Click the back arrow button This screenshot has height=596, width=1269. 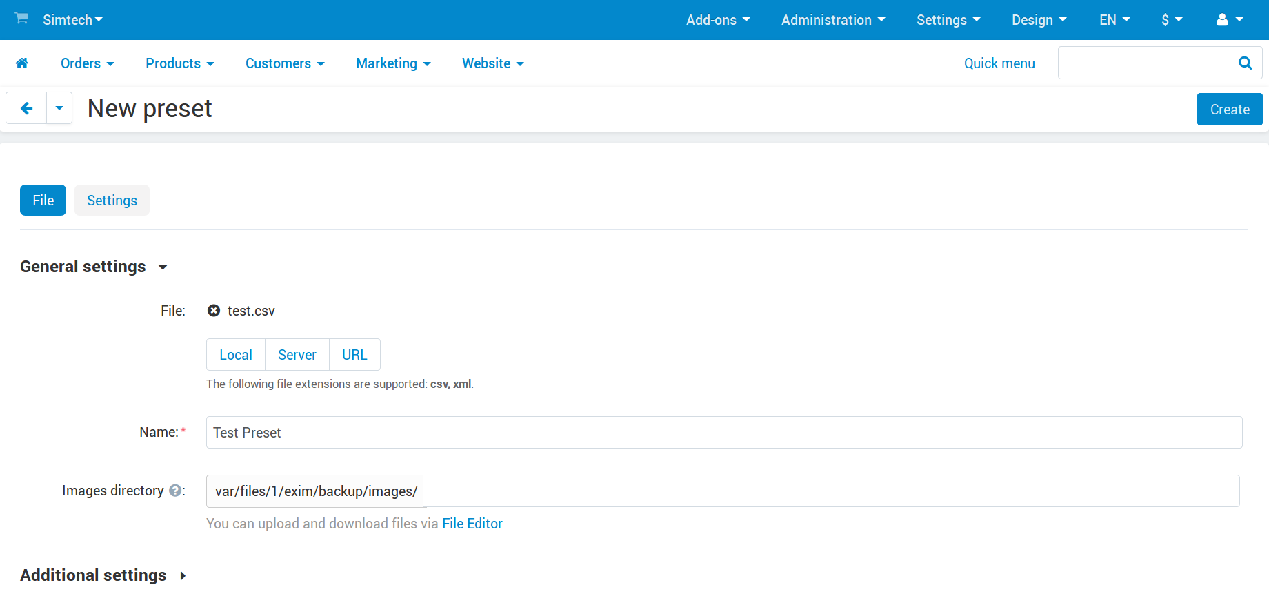tap(26, 108)
